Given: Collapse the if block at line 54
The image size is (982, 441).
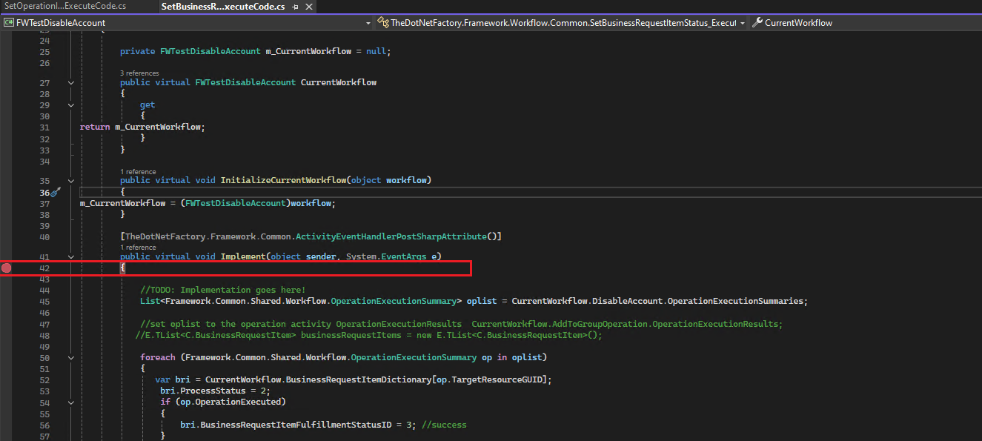Looking at the screenshot, I should pyautogui.click(x=71, y=402).
